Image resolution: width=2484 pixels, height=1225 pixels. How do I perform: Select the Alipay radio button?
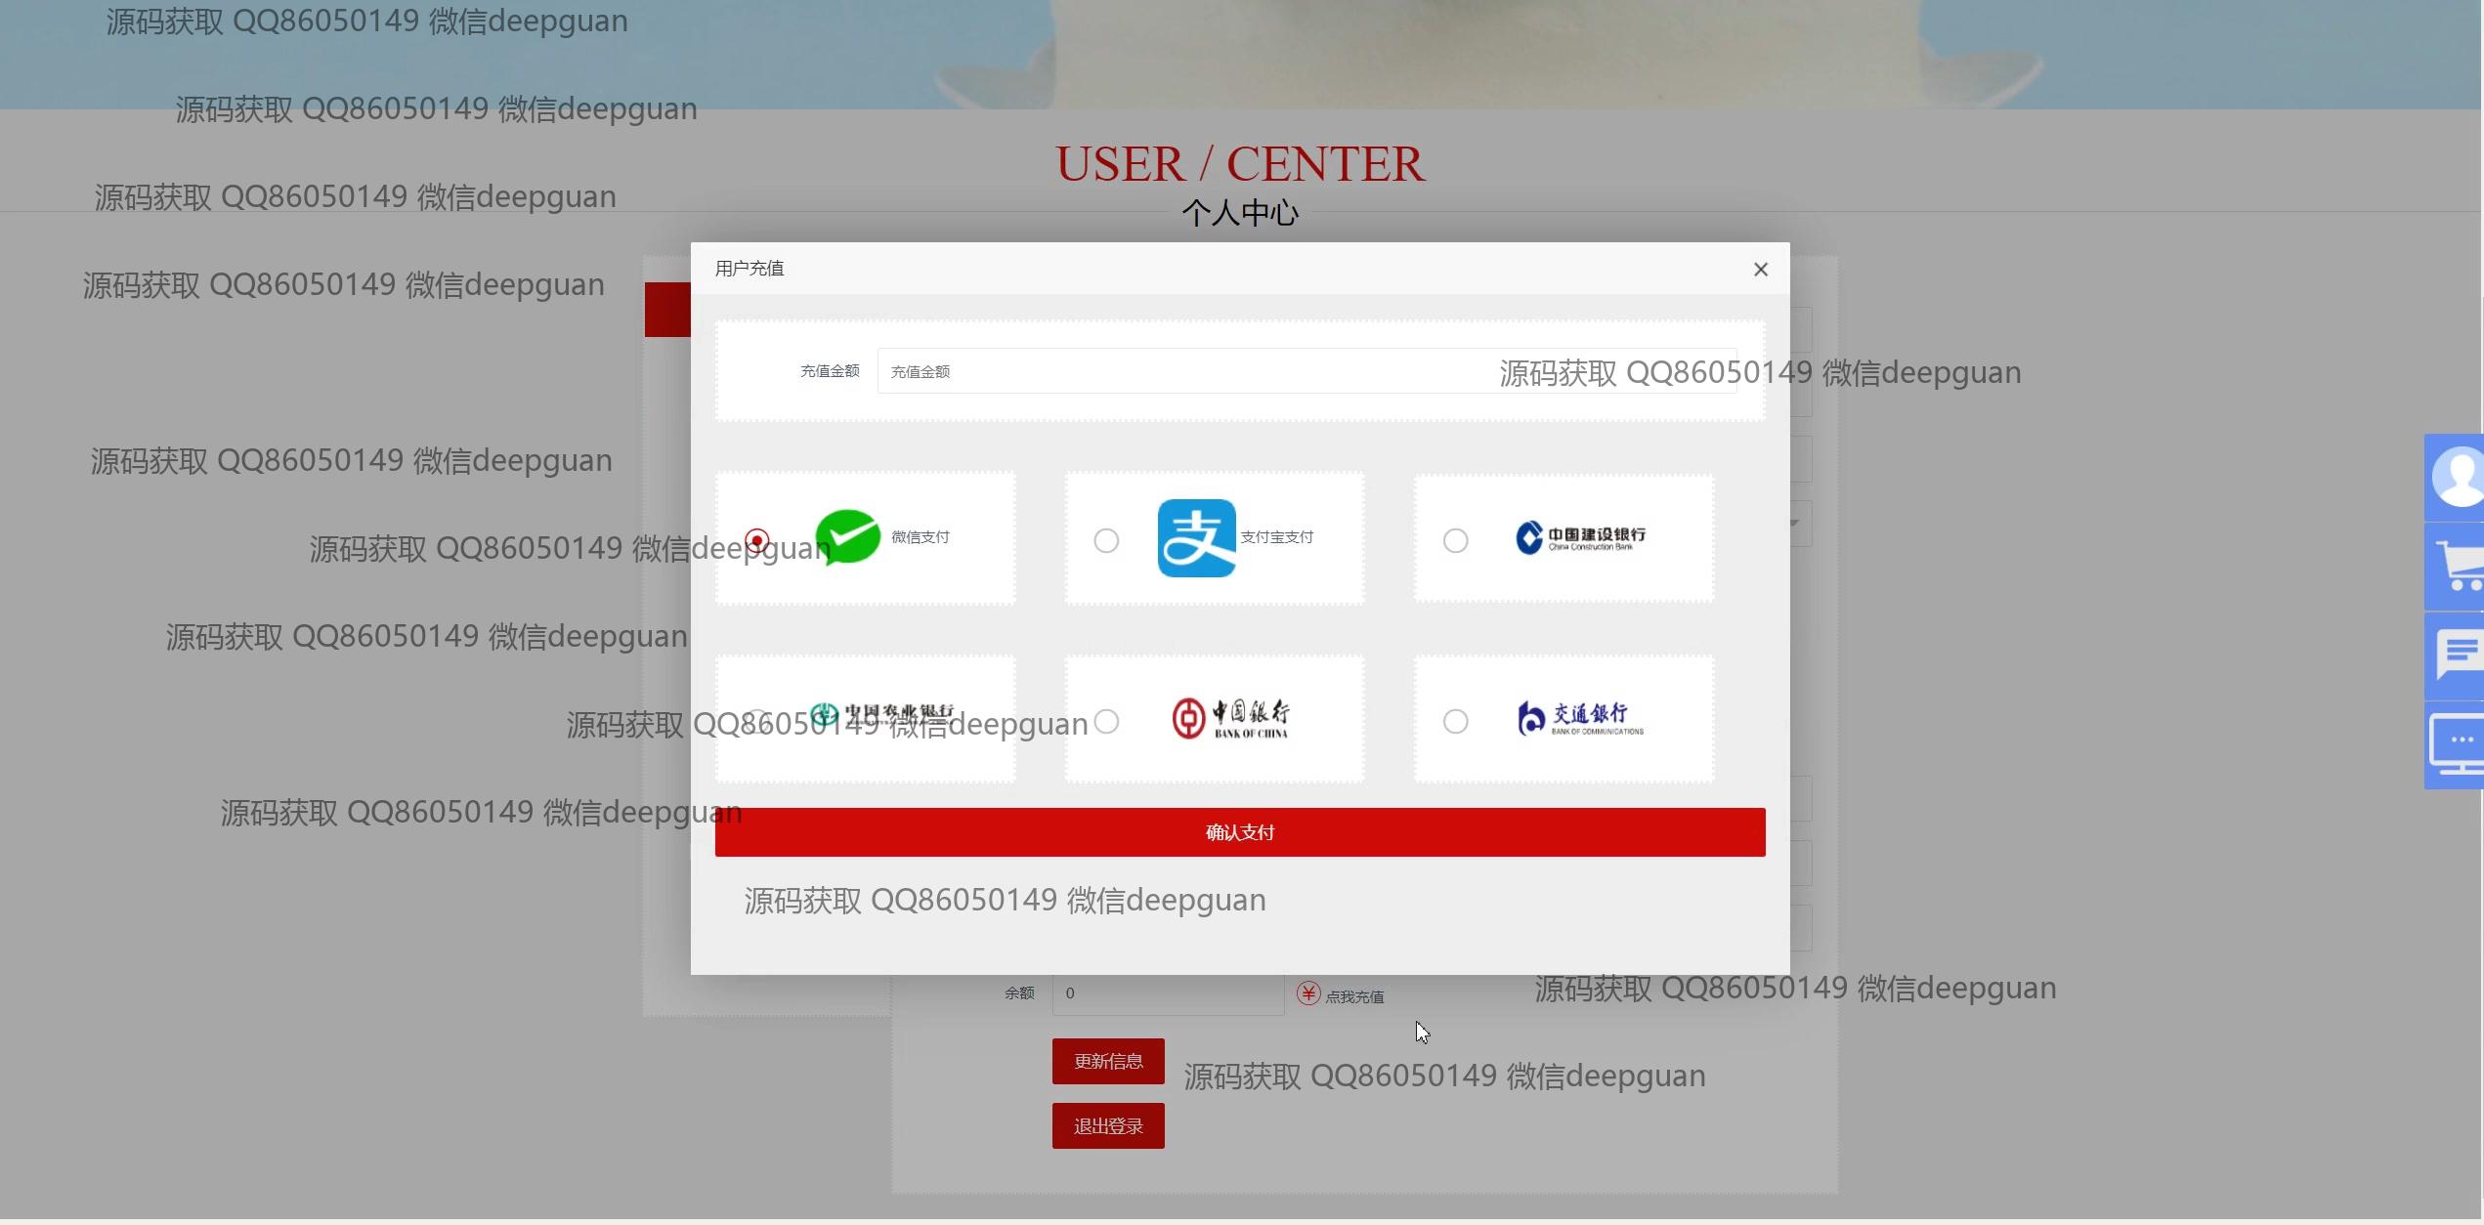pyautogui.click(x=1106, y=540)
